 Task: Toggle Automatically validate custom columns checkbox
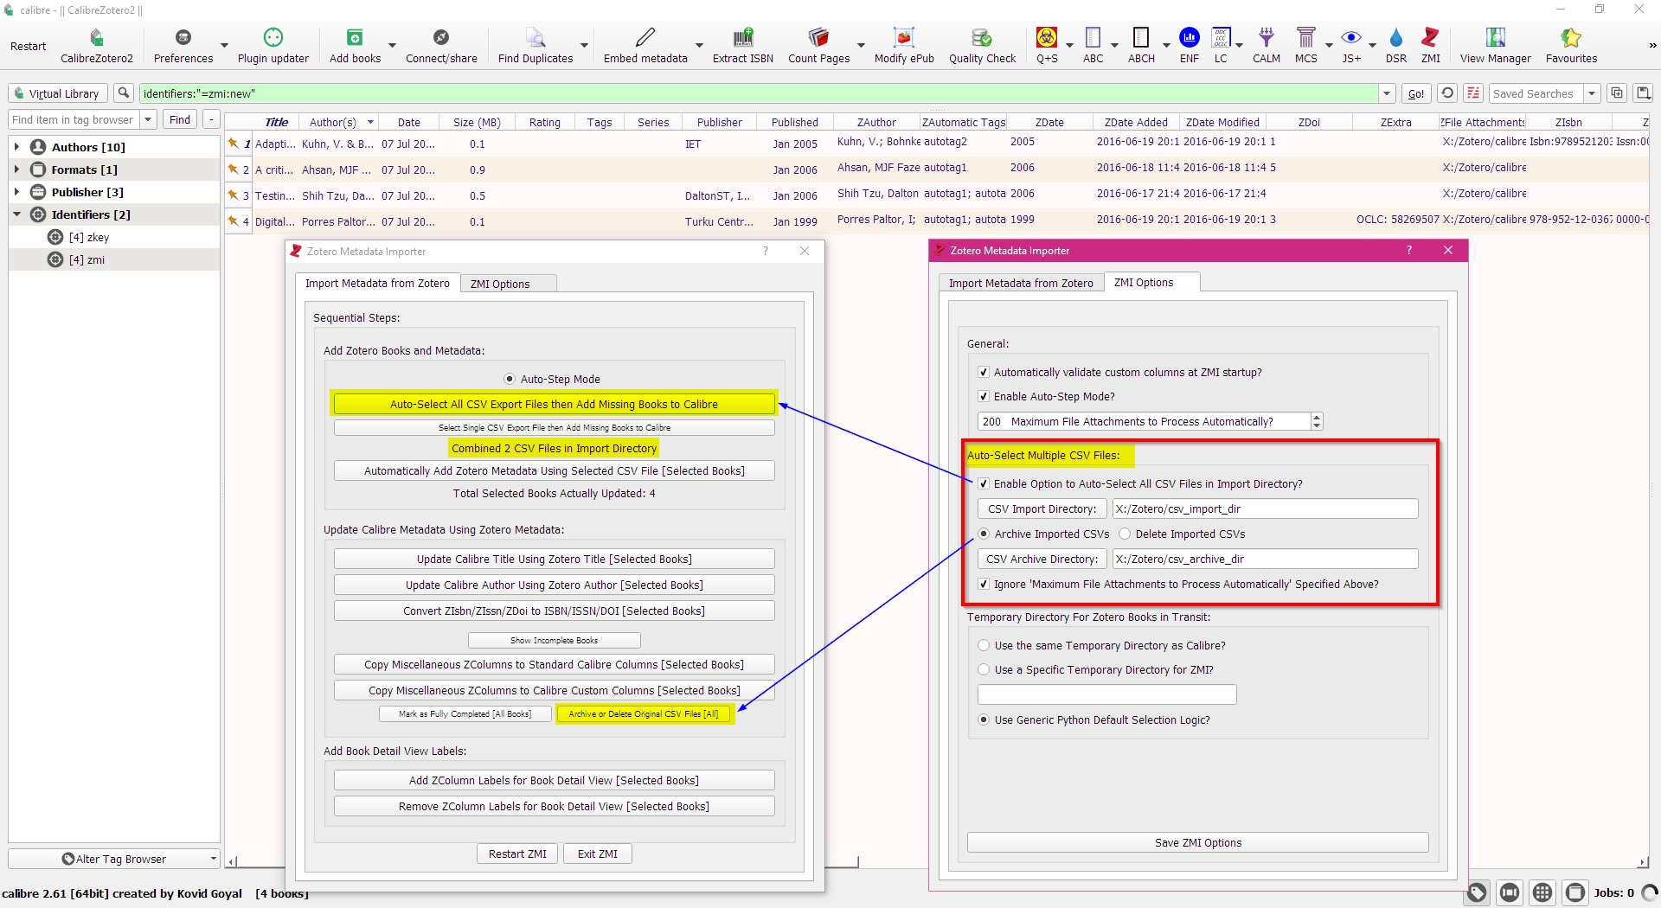(984, 373)
